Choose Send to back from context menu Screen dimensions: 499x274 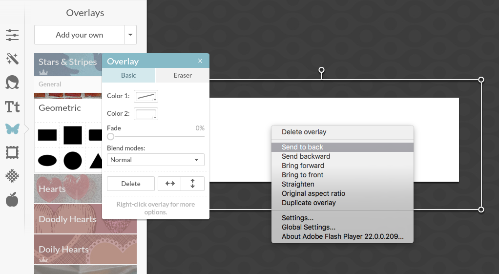pos(303,147)
